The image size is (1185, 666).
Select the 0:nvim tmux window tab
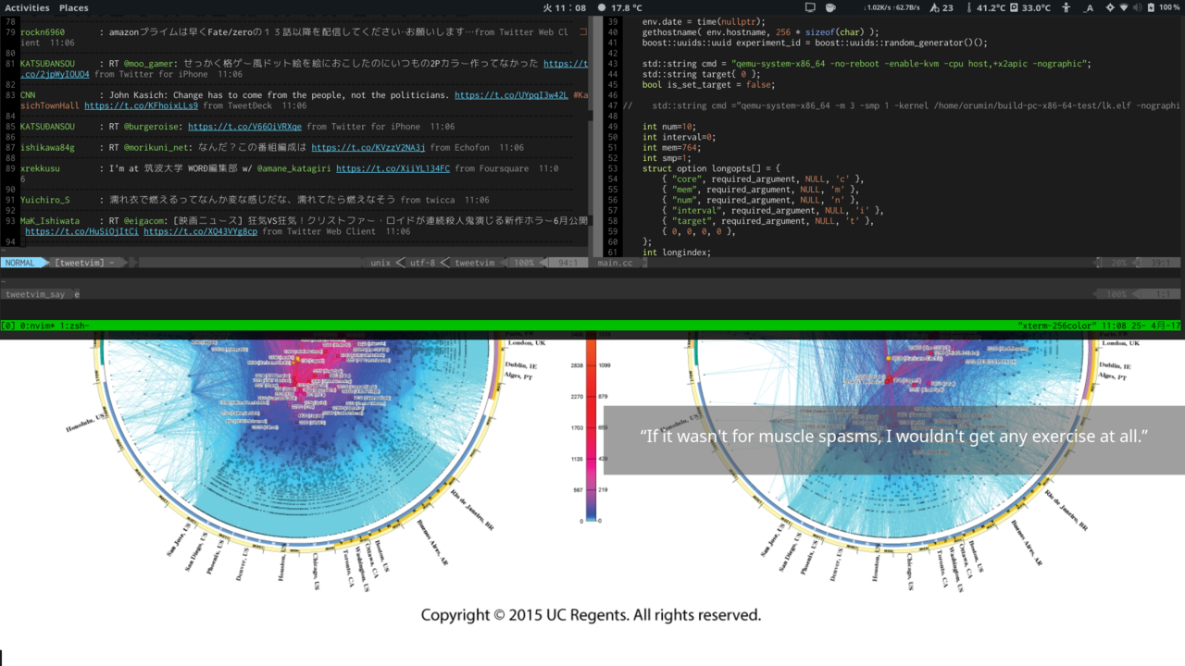pyautogui.click(x=37, y=326)
